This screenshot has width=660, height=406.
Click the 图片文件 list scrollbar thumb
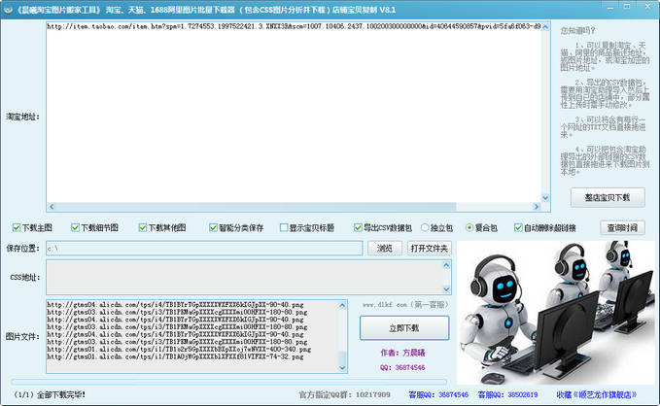[x=342, y=357]
